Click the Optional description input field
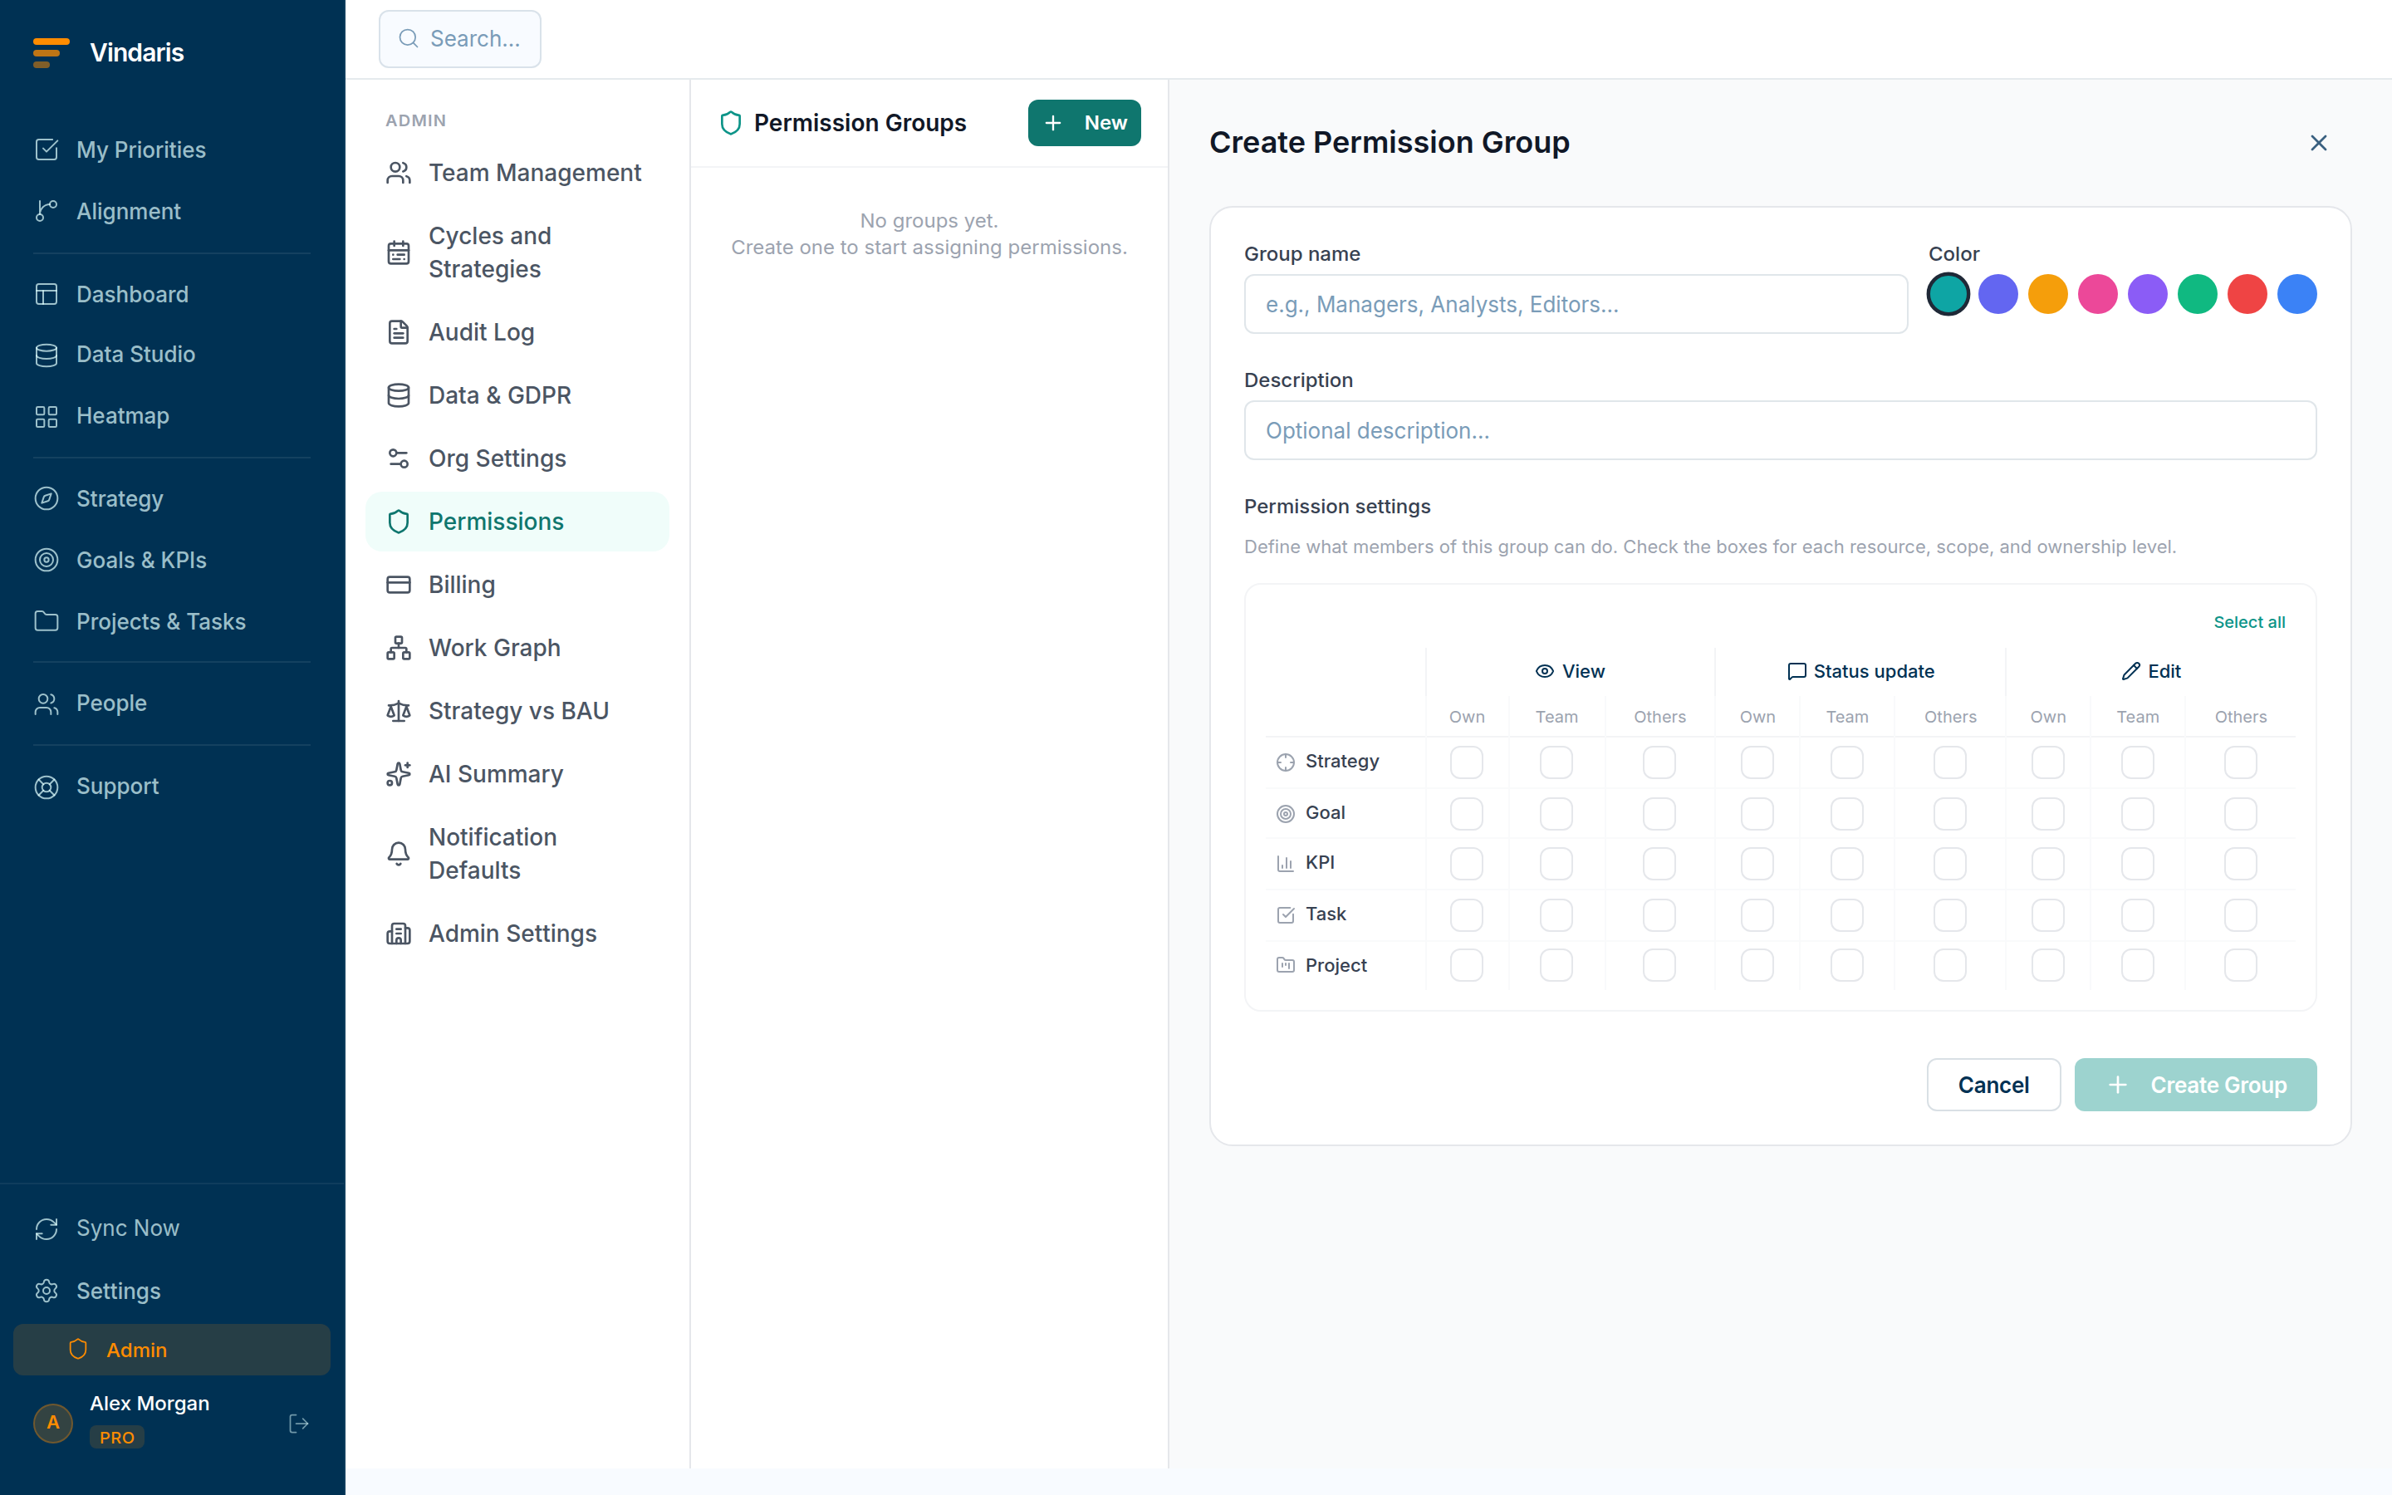 [x=1779, y=430]
